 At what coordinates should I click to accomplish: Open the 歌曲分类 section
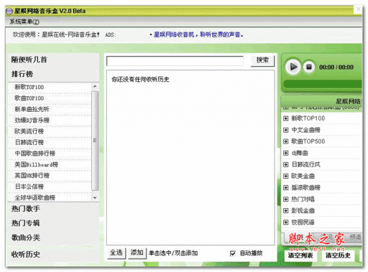coord(26,238)
